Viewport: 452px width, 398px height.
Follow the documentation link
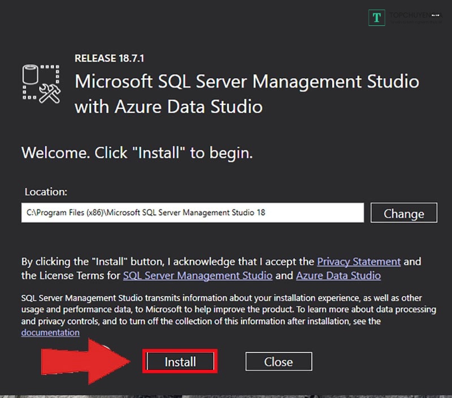[50, 333]
